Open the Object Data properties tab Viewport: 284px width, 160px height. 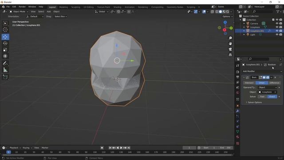click(238, 132)
